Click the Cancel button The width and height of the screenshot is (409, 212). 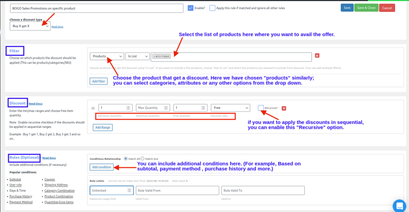[387, 8]
